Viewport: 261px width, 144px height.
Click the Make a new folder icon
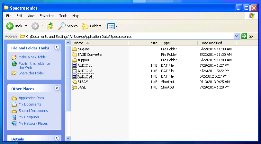(x=14, y=57)
